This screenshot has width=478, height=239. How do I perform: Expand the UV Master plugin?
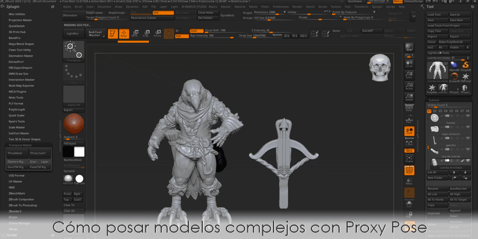pyautogui.click(x=15, y=182)
